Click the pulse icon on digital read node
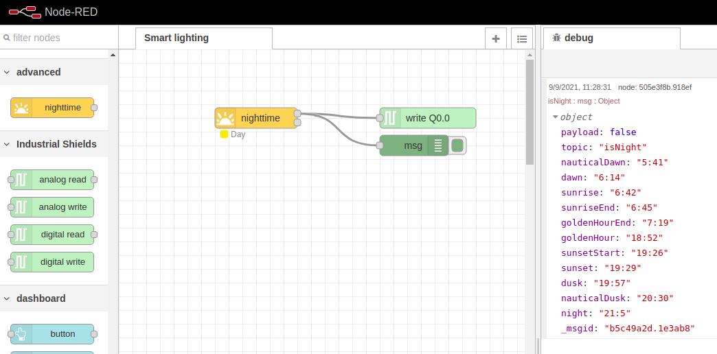This screenshot has height=354, width=717. coord(21,235)
